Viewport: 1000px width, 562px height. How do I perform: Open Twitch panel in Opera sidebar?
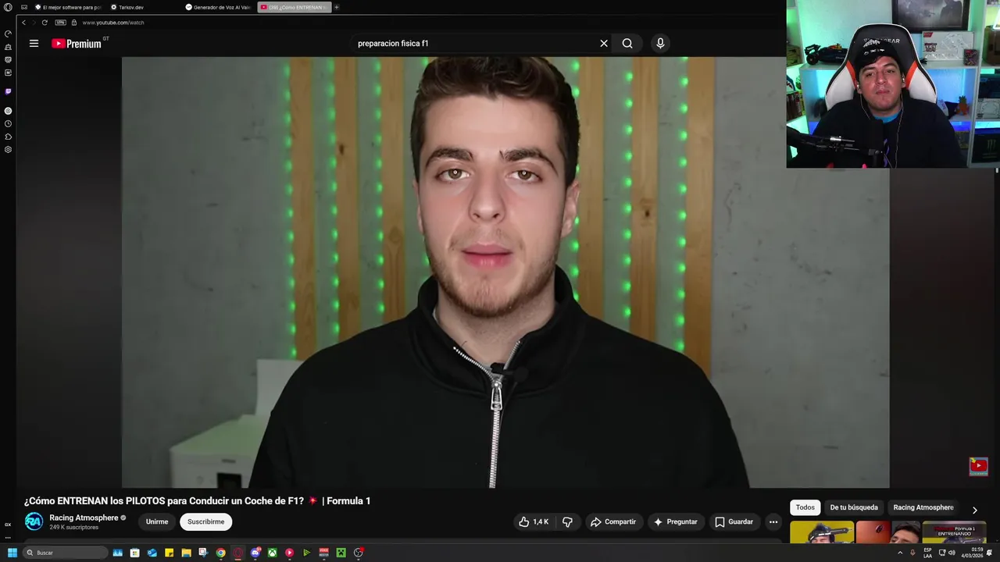point(8,91)
